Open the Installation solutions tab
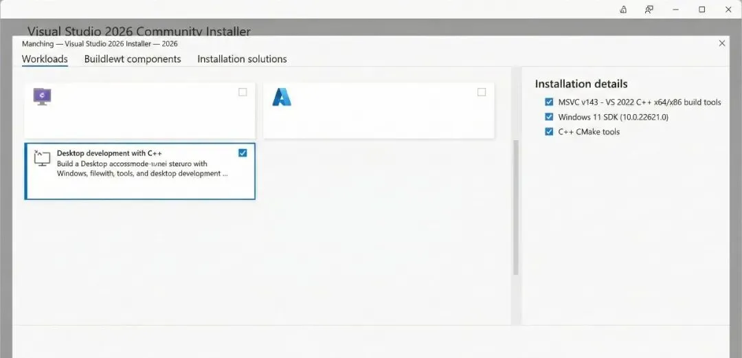This screenshot has height=358, width=742. [x=242, y=59]
